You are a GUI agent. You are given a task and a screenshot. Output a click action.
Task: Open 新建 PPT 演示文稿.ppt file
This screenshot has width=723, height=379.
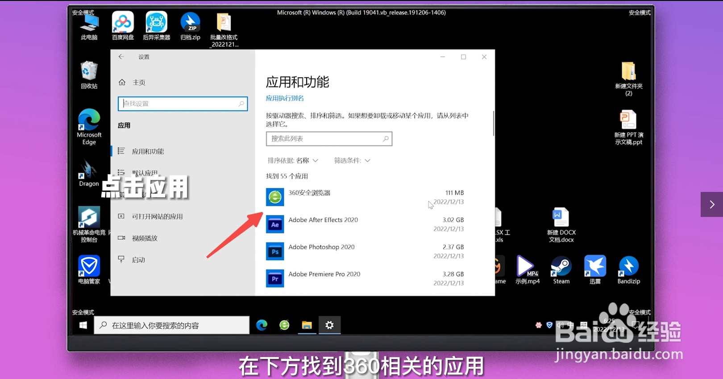[x=629, y=128]
